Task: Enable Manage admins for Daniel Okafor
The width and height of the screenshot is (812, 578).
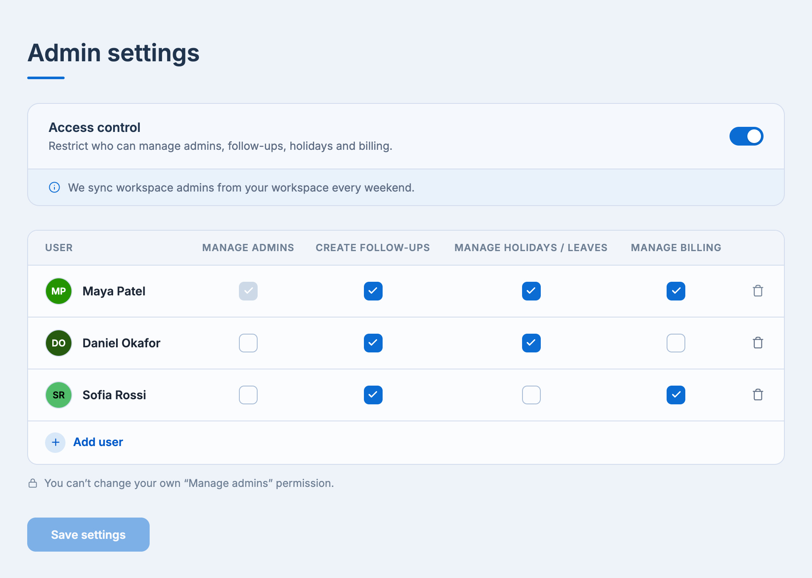Action: [248, 343]
